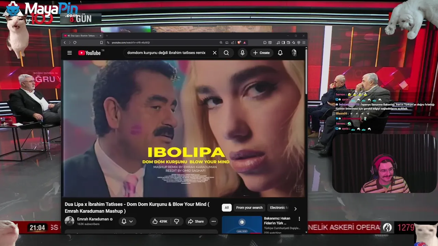Clear the YouTube search text with X
Image resolution: width=438 pixels, height=246 pixels.
click(x=215, y=53)
